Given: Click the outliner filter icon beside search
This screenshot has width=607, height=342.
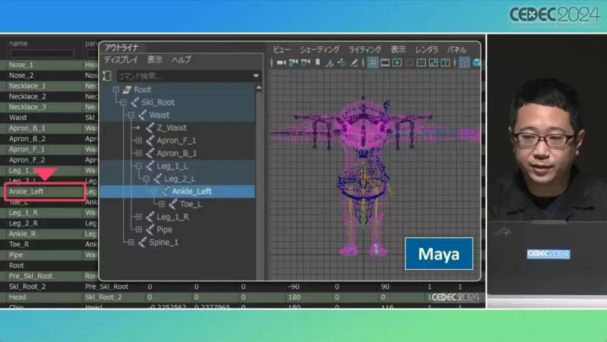Looking at the screenshot, I should pyautogui.click(x=107, y=76).
